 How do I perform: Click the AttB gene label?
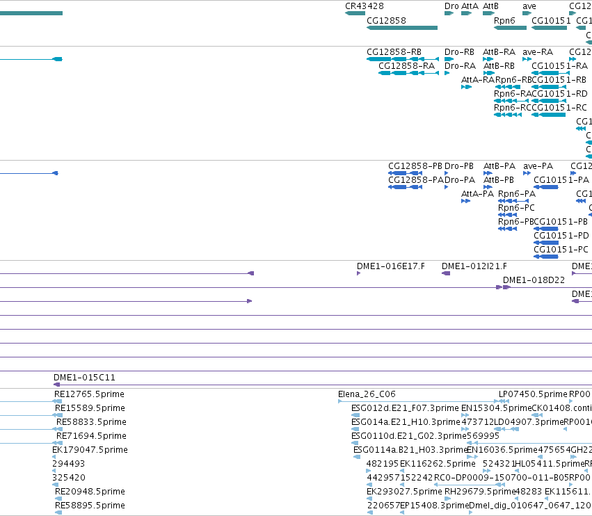pyautogui.click(x=491, y=6)
